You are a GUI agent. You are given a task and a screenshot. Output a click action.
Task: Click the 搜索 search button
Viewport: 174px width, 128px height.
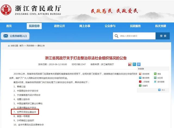163,36
